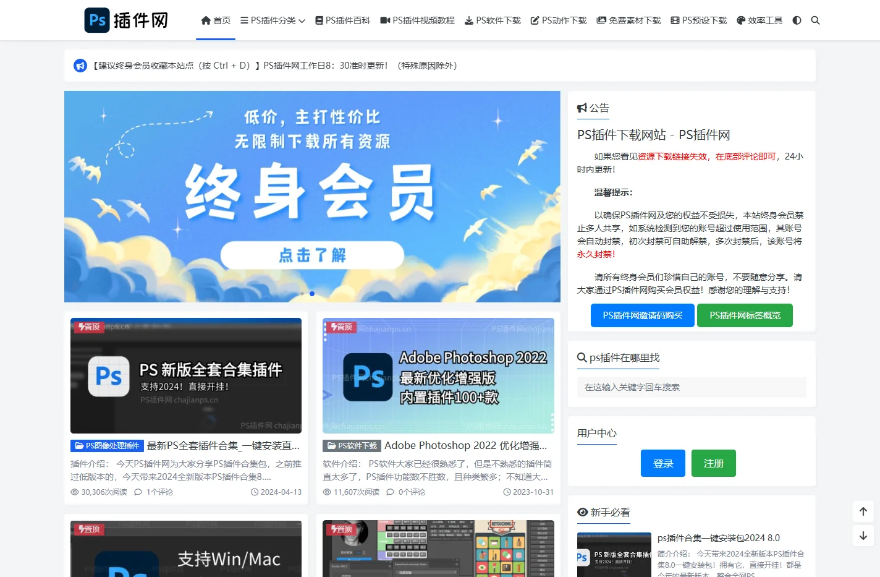Read the 建议终身会员收藏本站点 notice text
This screenshot has height=577, width=880.
coord(275,66)
